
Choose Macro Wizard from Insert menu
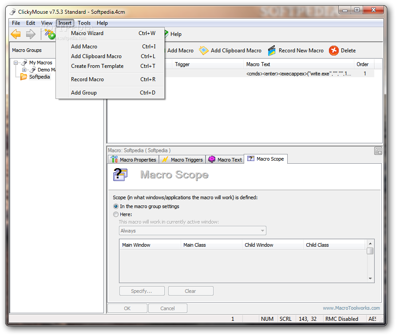(x=111, y=33)
